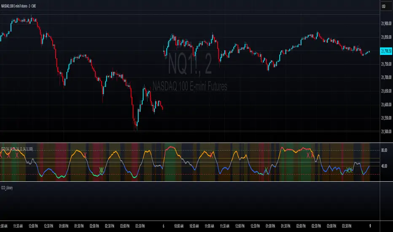Click the date label 9 on time axis
393x232 pixels.
(370, 226)
